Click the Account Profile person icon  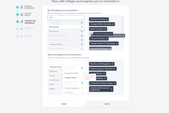click(x=22, y=14)
